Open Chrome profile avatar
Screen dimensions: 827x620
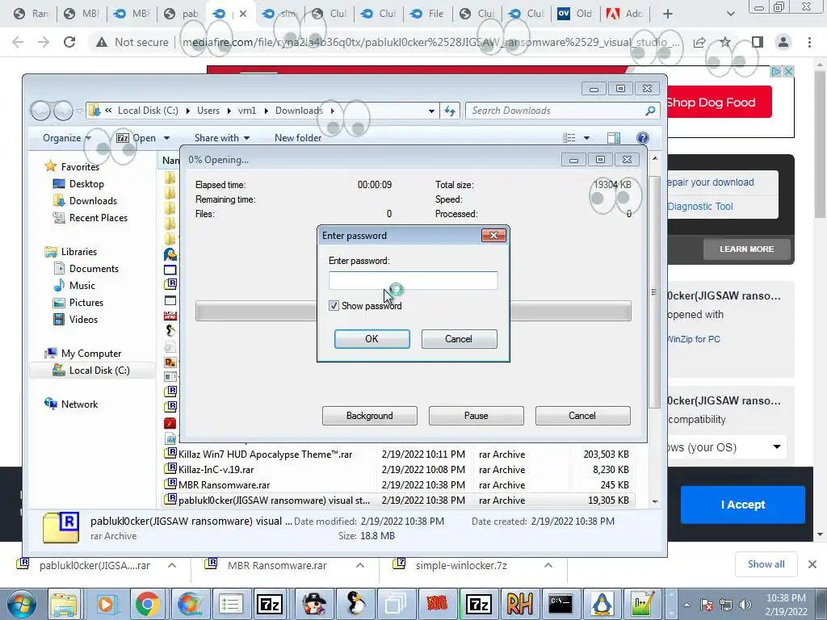(783, 42)
